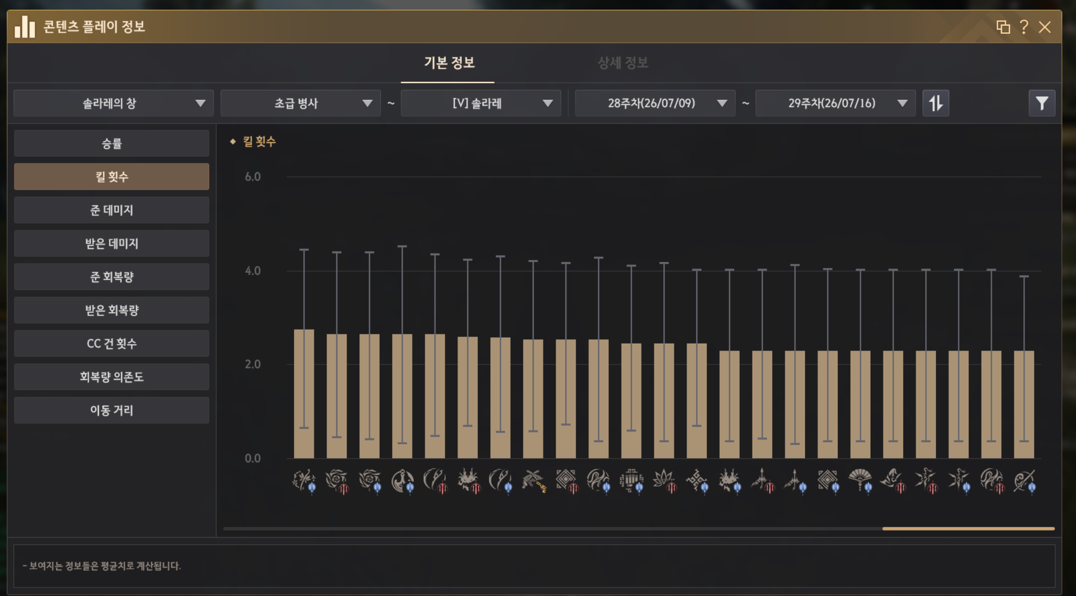The image size is (1076, 596).
Task: Click the pop-out window icon
Action: (x=1003, y=27)
